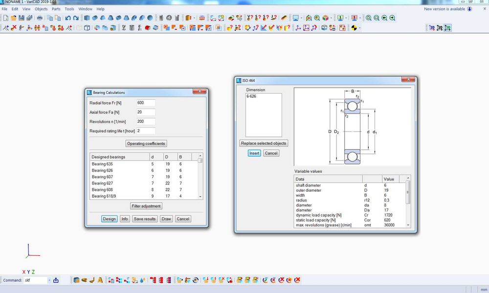The height and width of the screenshot is (293, 489).
Task: Open the File menu
Action: coord(4,9)
